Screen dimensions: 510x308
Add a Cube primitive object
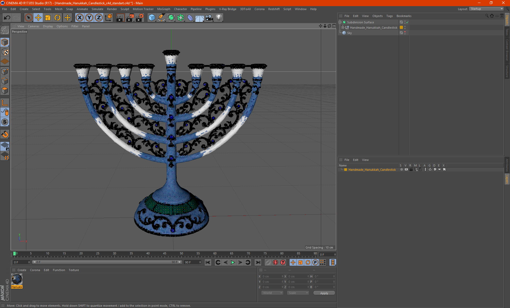152,18
